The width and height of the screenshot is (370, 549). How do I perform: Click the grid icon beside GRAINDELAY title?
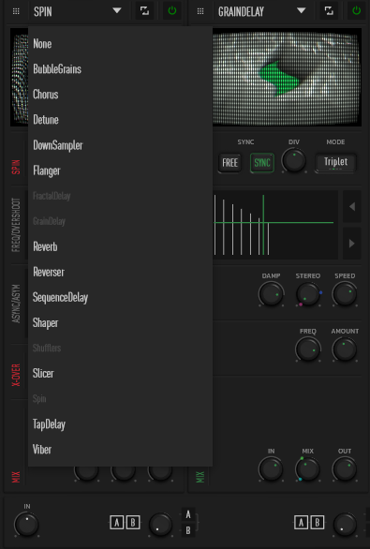(x=200, y=11)
